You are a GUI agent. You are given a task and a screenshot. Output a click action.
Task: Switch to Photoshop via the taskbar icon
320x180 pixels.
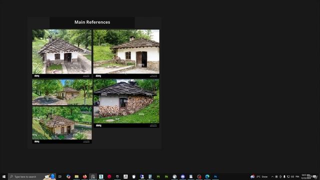tap(215, 176)
